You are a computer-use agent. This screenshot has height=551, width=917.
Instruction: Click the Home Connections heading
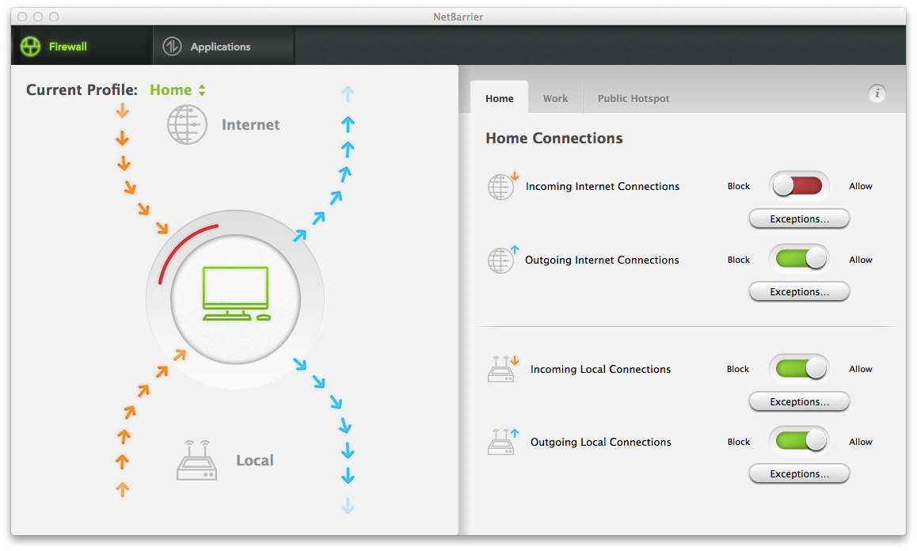(554, 138)
